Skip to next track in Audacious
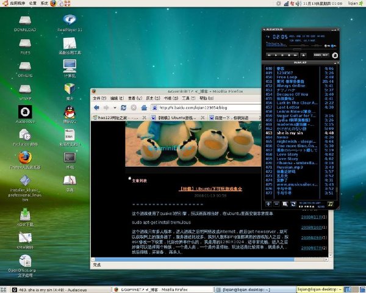The image size is (366, 293). 295,56
